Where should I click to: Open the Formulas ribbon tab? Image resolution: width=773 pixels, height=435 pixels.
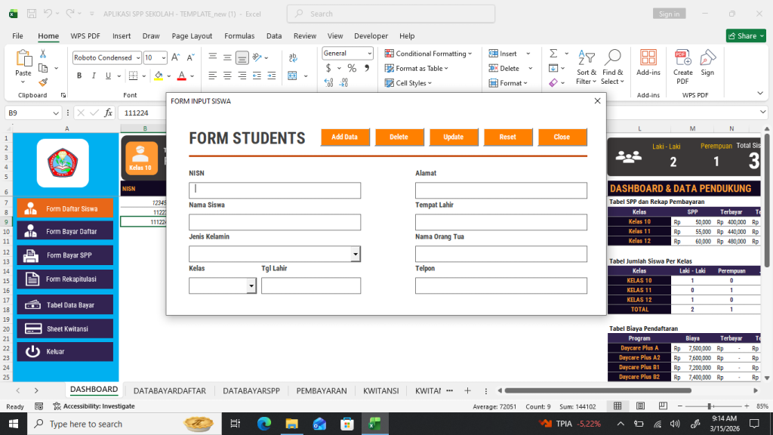239,35
